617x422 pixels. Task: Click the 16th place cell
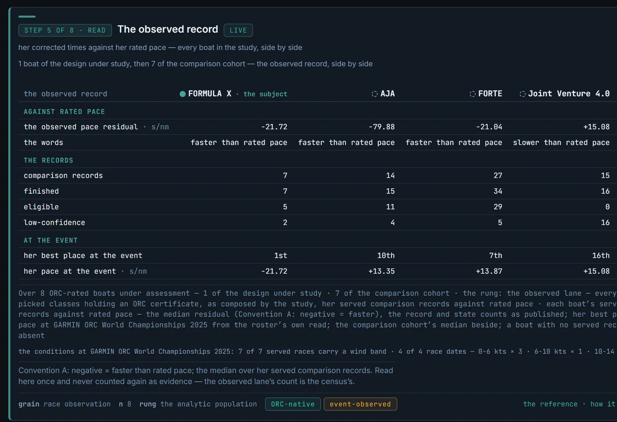[601, 256]
